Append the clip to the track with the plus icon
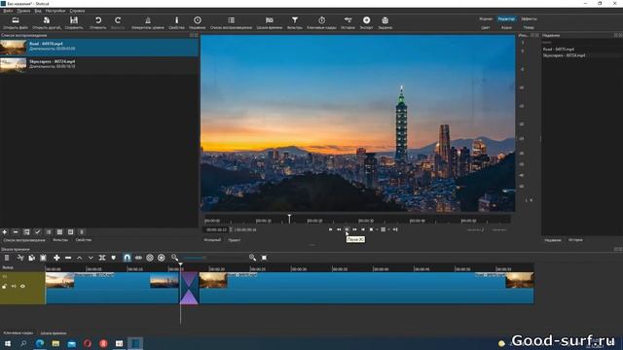 click(x=56, y=258)
